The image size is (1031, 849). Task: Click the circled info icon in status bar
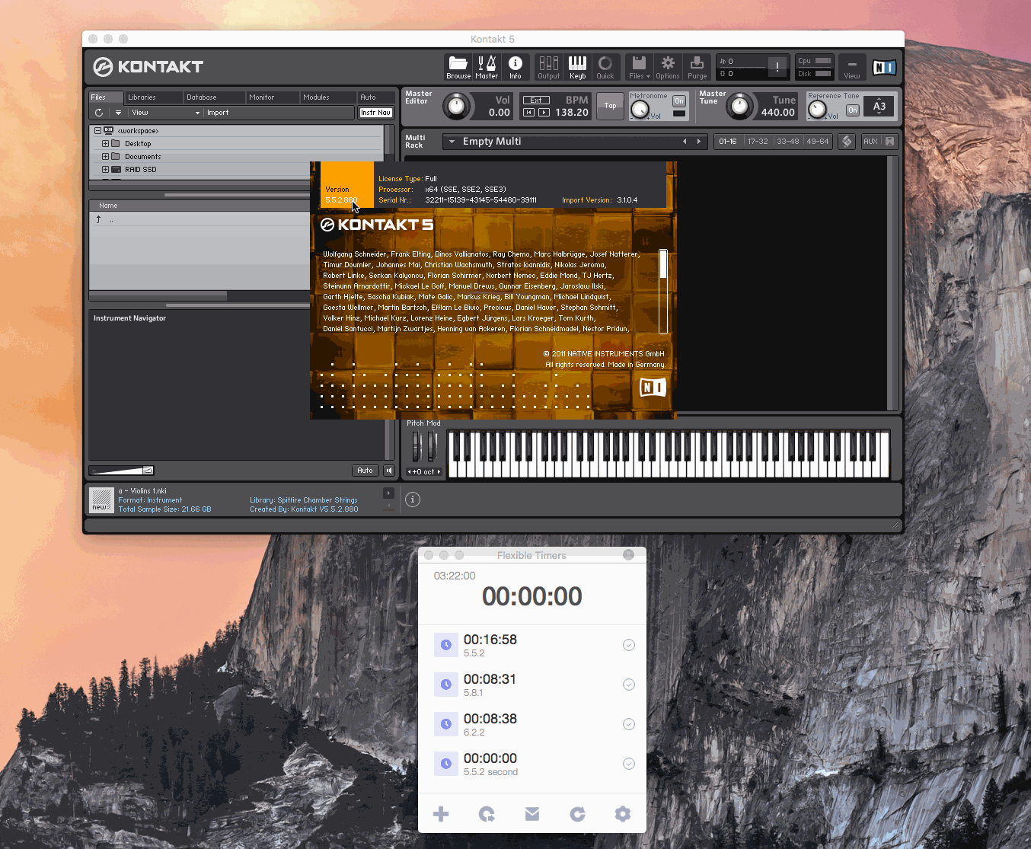pyautogui.click(x=412, y=500)
